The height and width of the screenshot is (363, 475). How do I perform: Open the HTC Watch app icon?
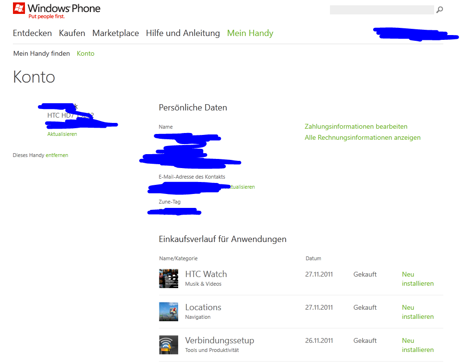[x=169, y=278]
